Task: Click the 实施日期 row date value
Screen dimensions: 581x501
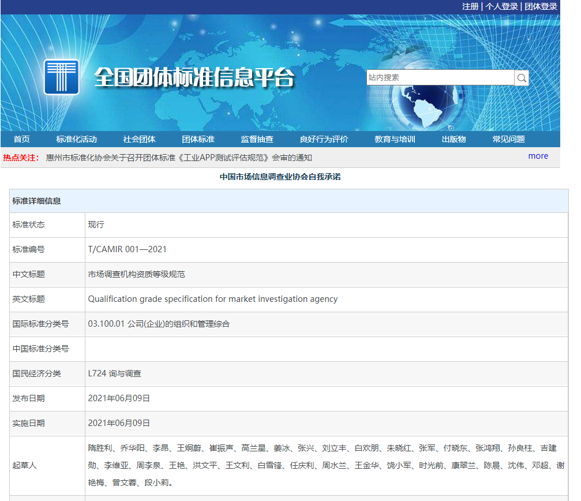Action: [x=119, y=423]
